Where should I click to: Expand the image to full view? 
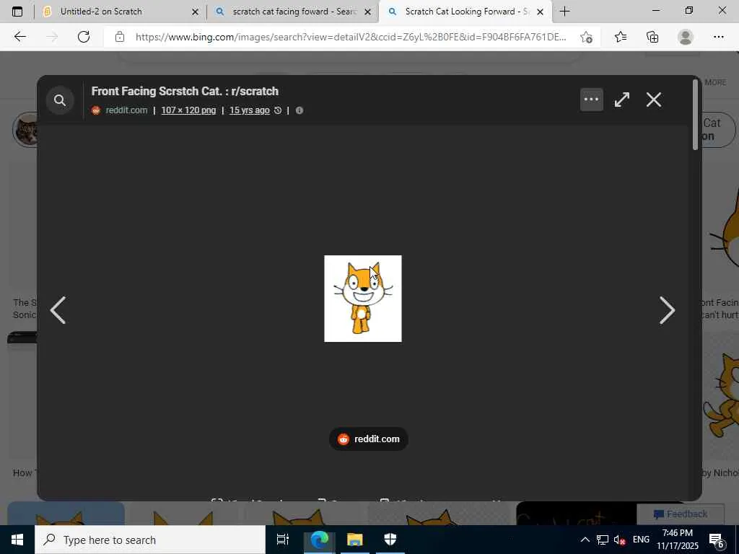point(622,100)
